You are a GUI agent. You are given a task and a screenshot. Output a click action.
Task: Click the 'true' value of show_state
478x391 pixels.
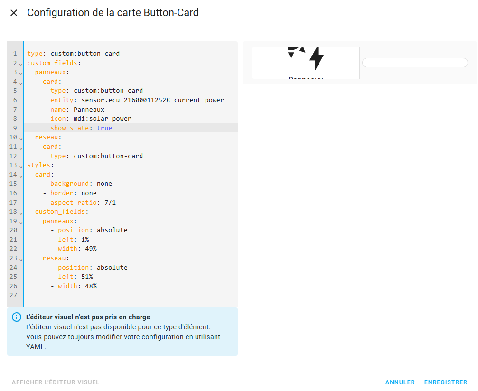(x=104, y=128)
